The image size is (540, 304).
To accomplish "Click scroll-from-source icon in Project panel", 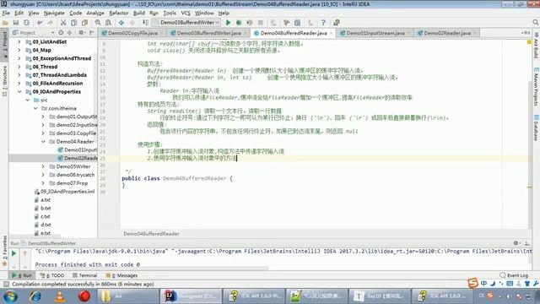I will click(x=61, y=33).
